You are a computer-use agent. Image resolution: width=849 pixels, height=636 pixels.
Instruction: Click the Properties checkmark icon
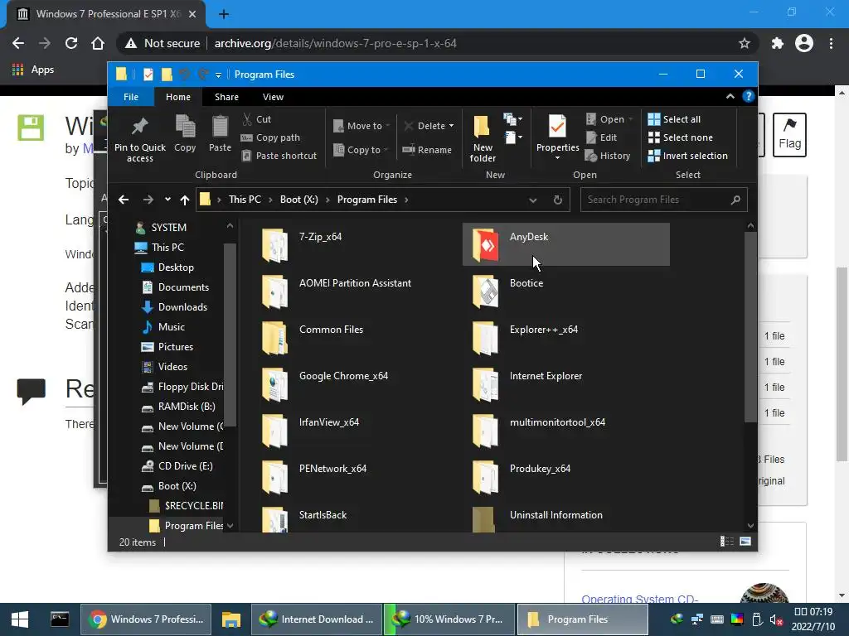558,127
